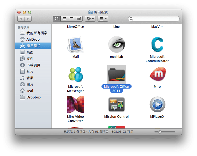This screenshot has height=156, width=197.
Task: Open 音樂 in the sidebar
Action: tap(33, 78)
